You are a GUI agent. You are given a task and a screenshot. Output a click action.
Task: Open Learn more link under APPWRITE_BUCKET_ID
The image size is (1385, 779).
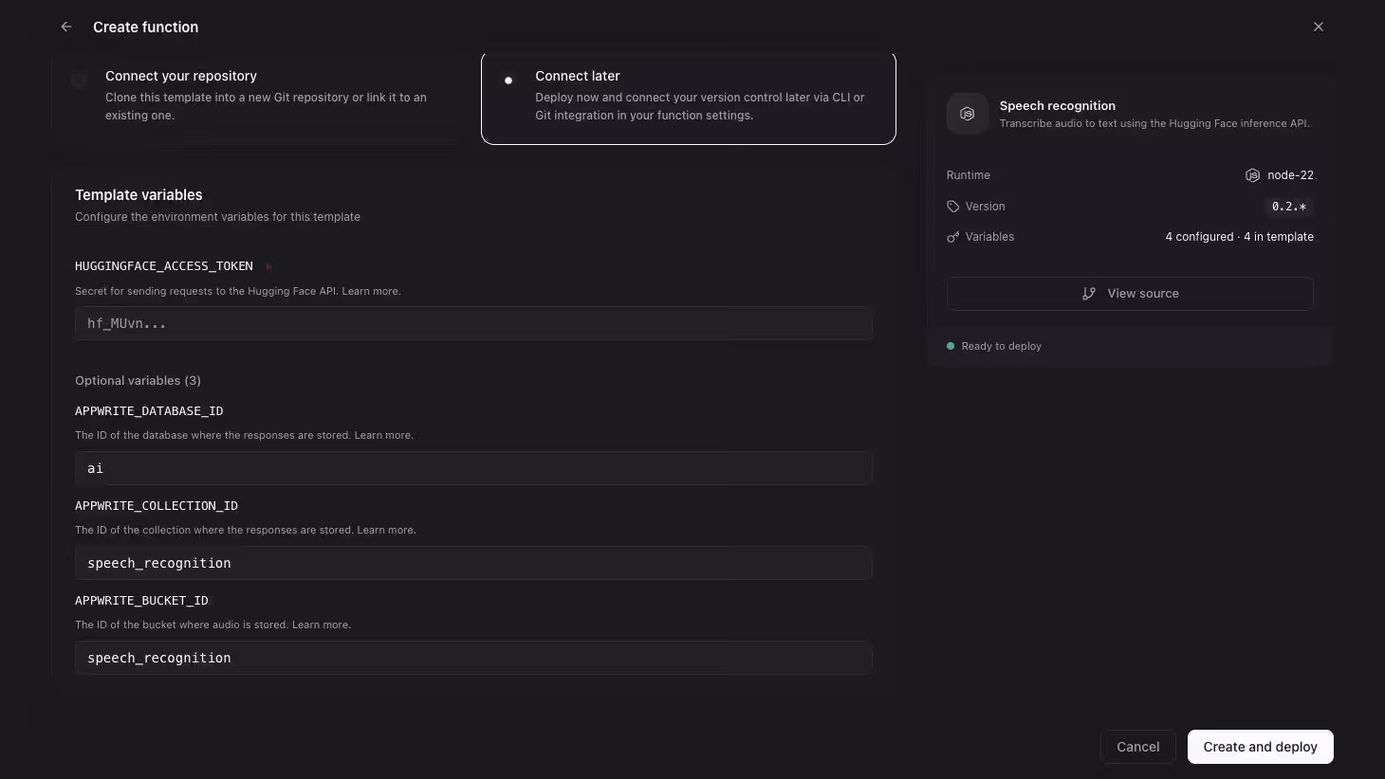[321, 625]
